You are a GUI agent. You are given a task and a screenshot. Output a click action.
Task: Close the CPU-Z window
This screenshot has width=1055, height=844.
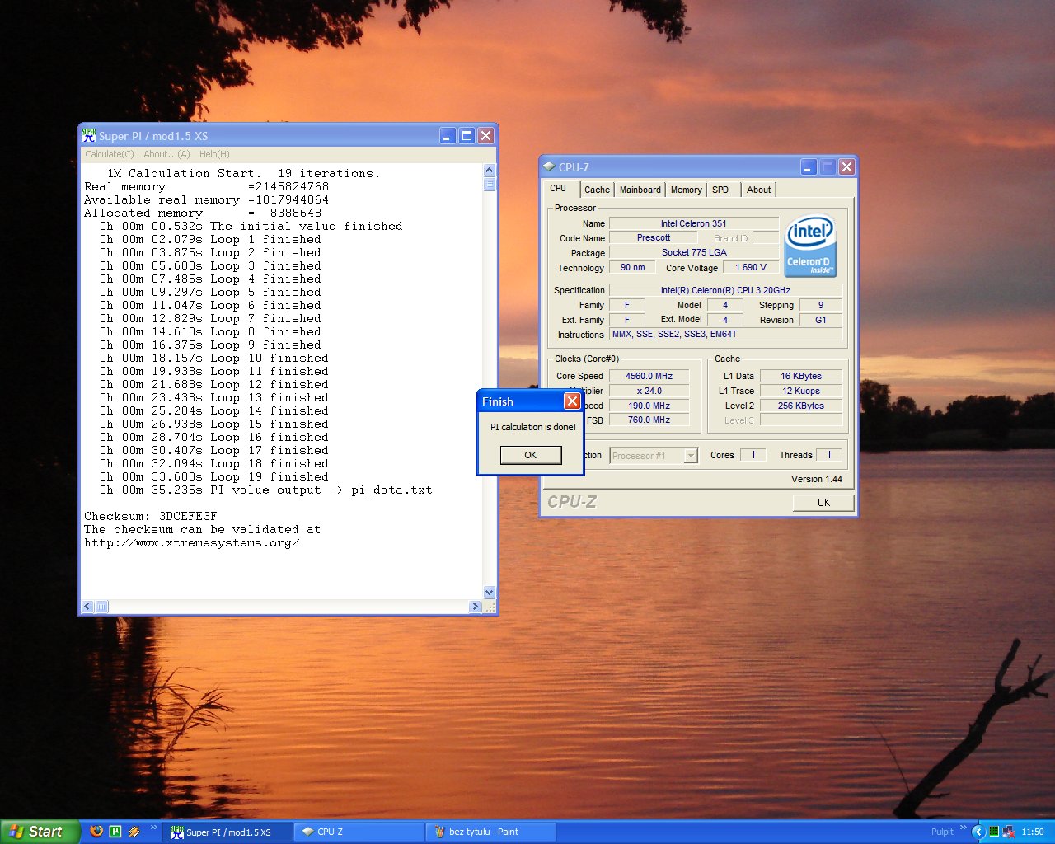[x=846, y=167]
